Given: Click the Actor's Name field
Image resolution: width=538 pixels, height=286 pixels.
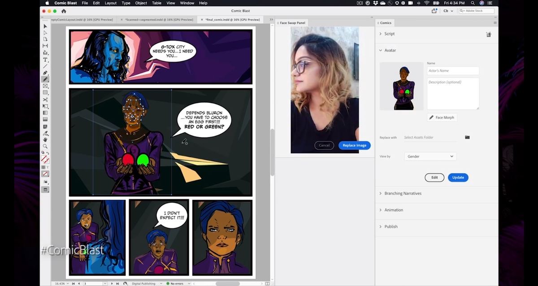Looking at the screenshot, I should [x=453, y=71].
